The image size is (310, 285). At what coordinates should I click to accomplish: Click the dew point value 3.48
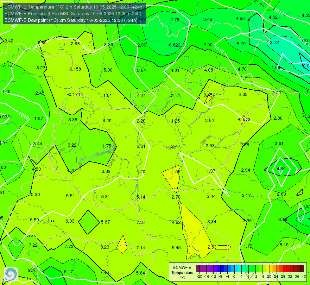(x=208, y=19)
